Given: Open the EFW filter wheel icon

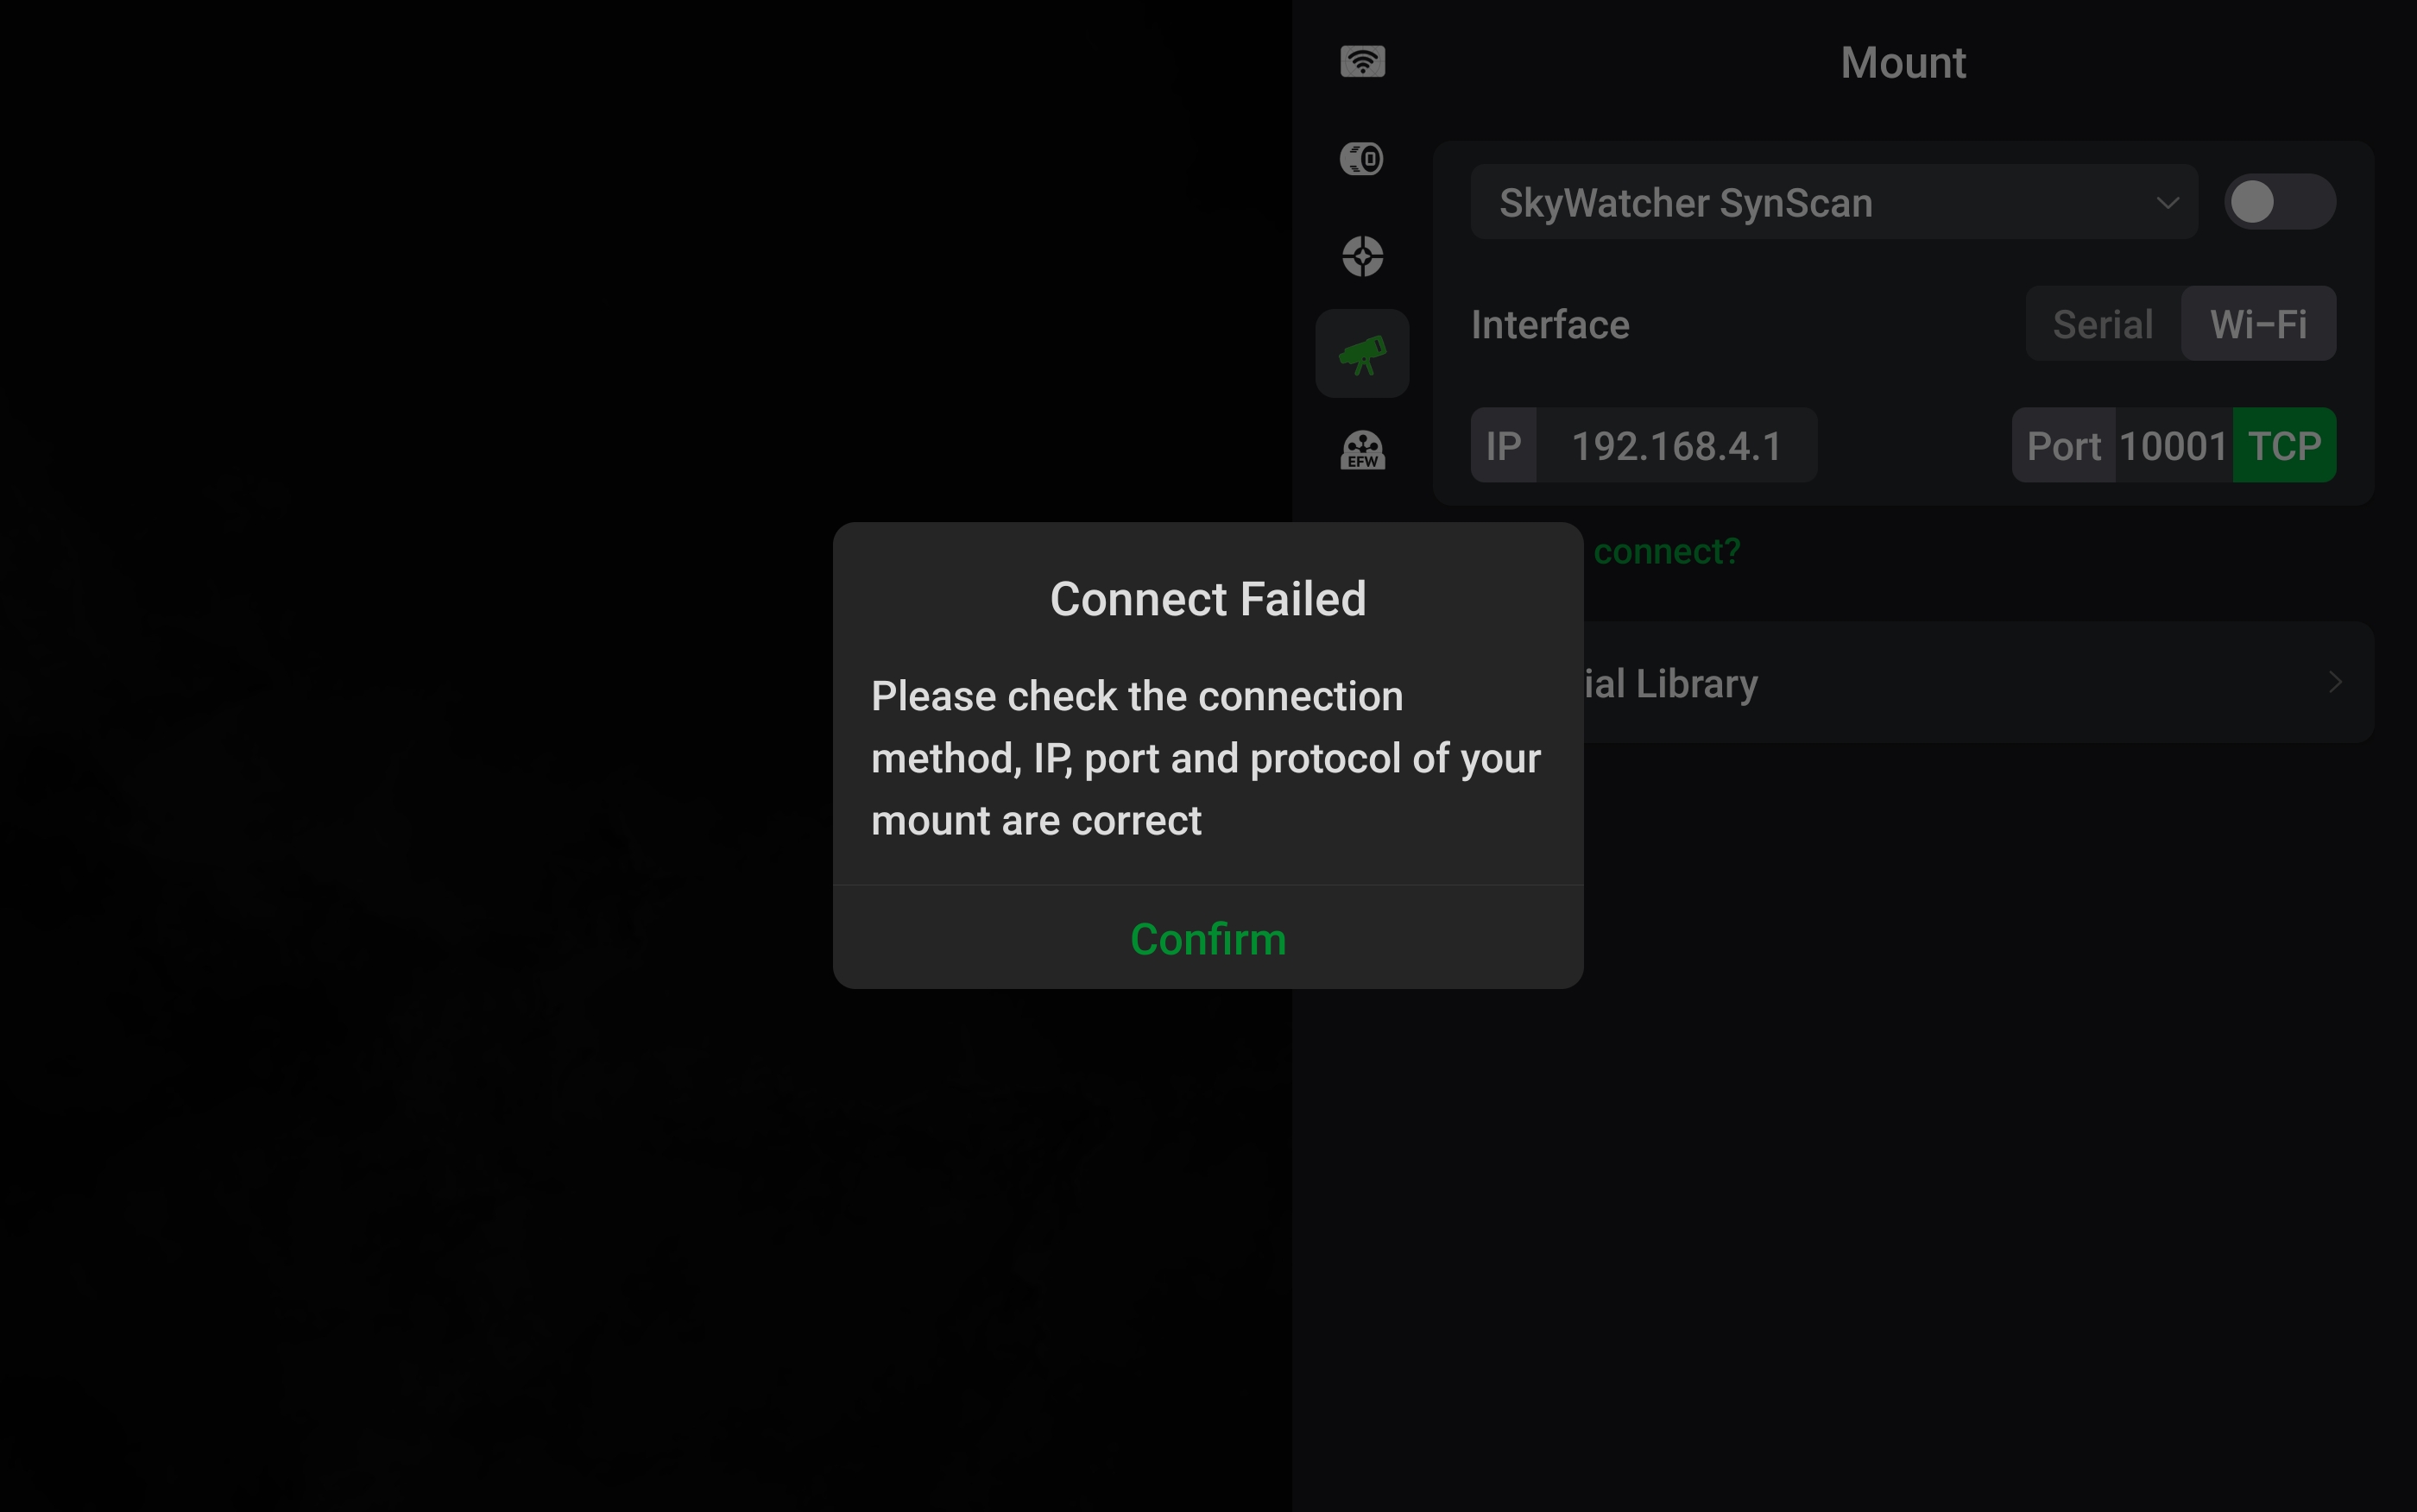Looking at the screenshot, I should click(1362, 450).
